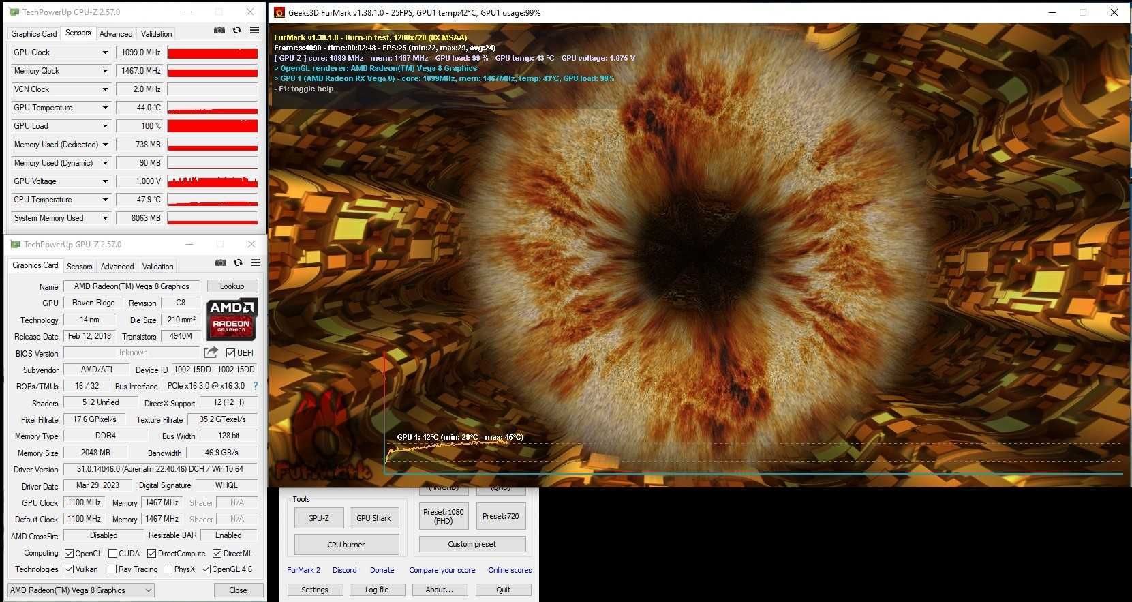Open Sensors tab in Graphics Card window
This screenshot has height=602, width=1132.
click(79, 267)
